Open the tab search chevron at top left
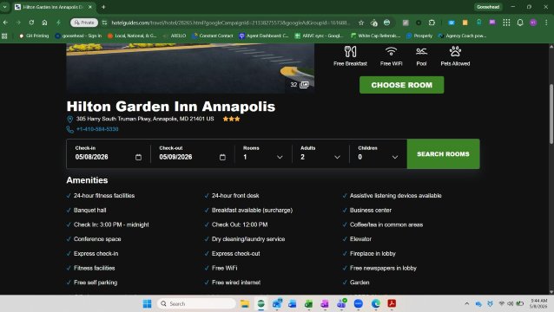554x312 pixels. (5, 7)
